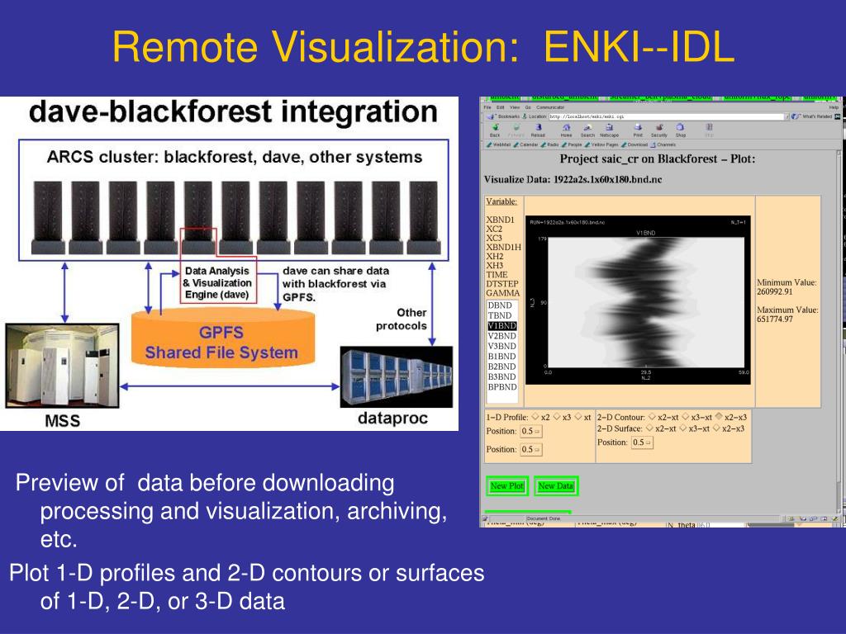Open Download from personal toolbar
Image resolution: width=846 pixels, height=634 pixels.
[634, 144]
